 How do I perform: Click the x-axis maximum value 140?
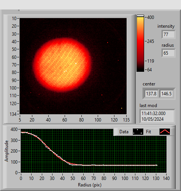pyautogui.click(x=166, y=178)
